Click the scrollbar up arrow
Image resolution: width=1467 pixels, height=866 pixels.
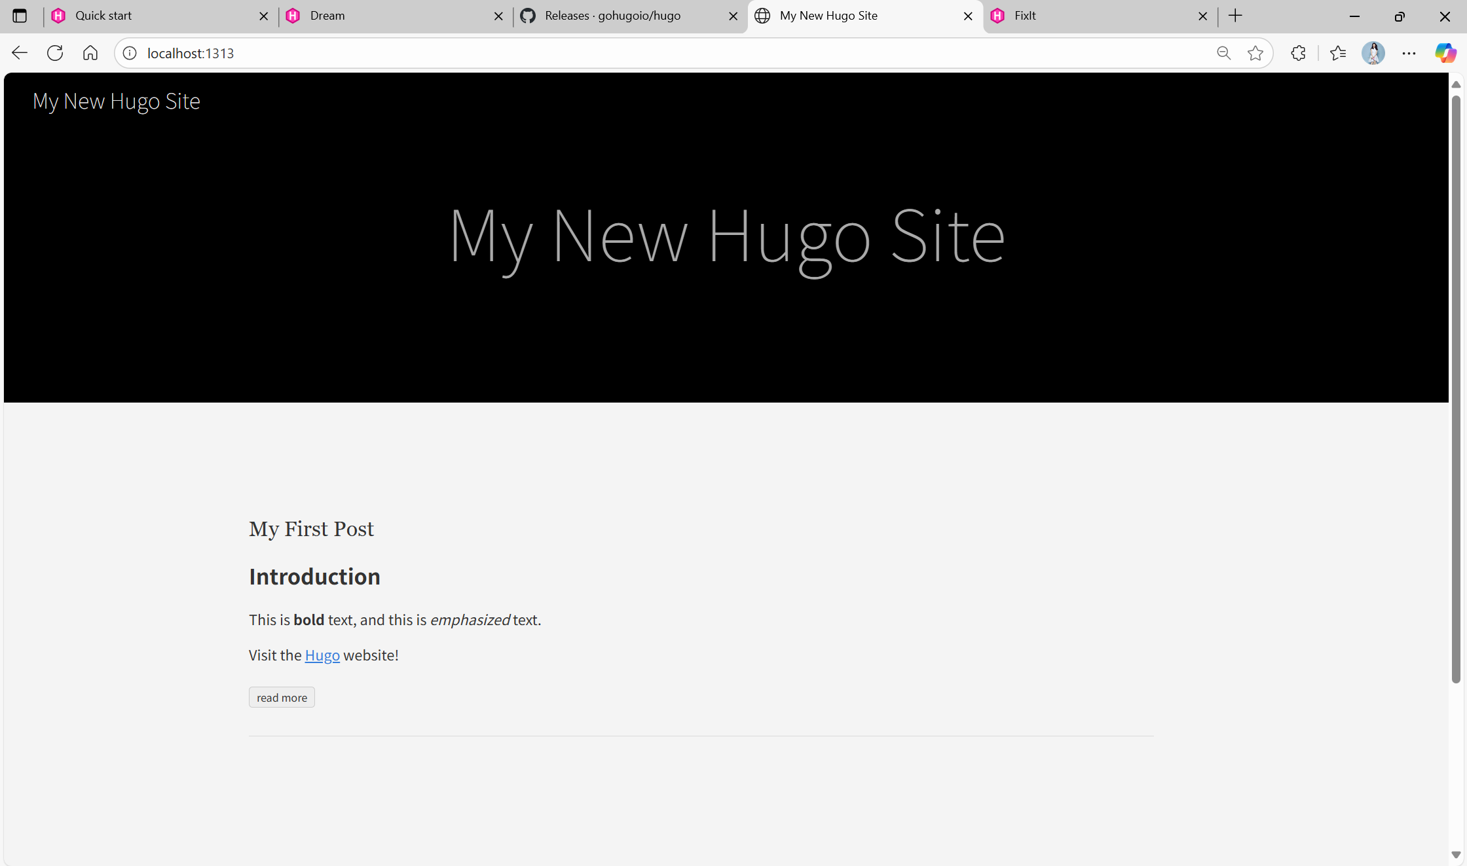1456,84
